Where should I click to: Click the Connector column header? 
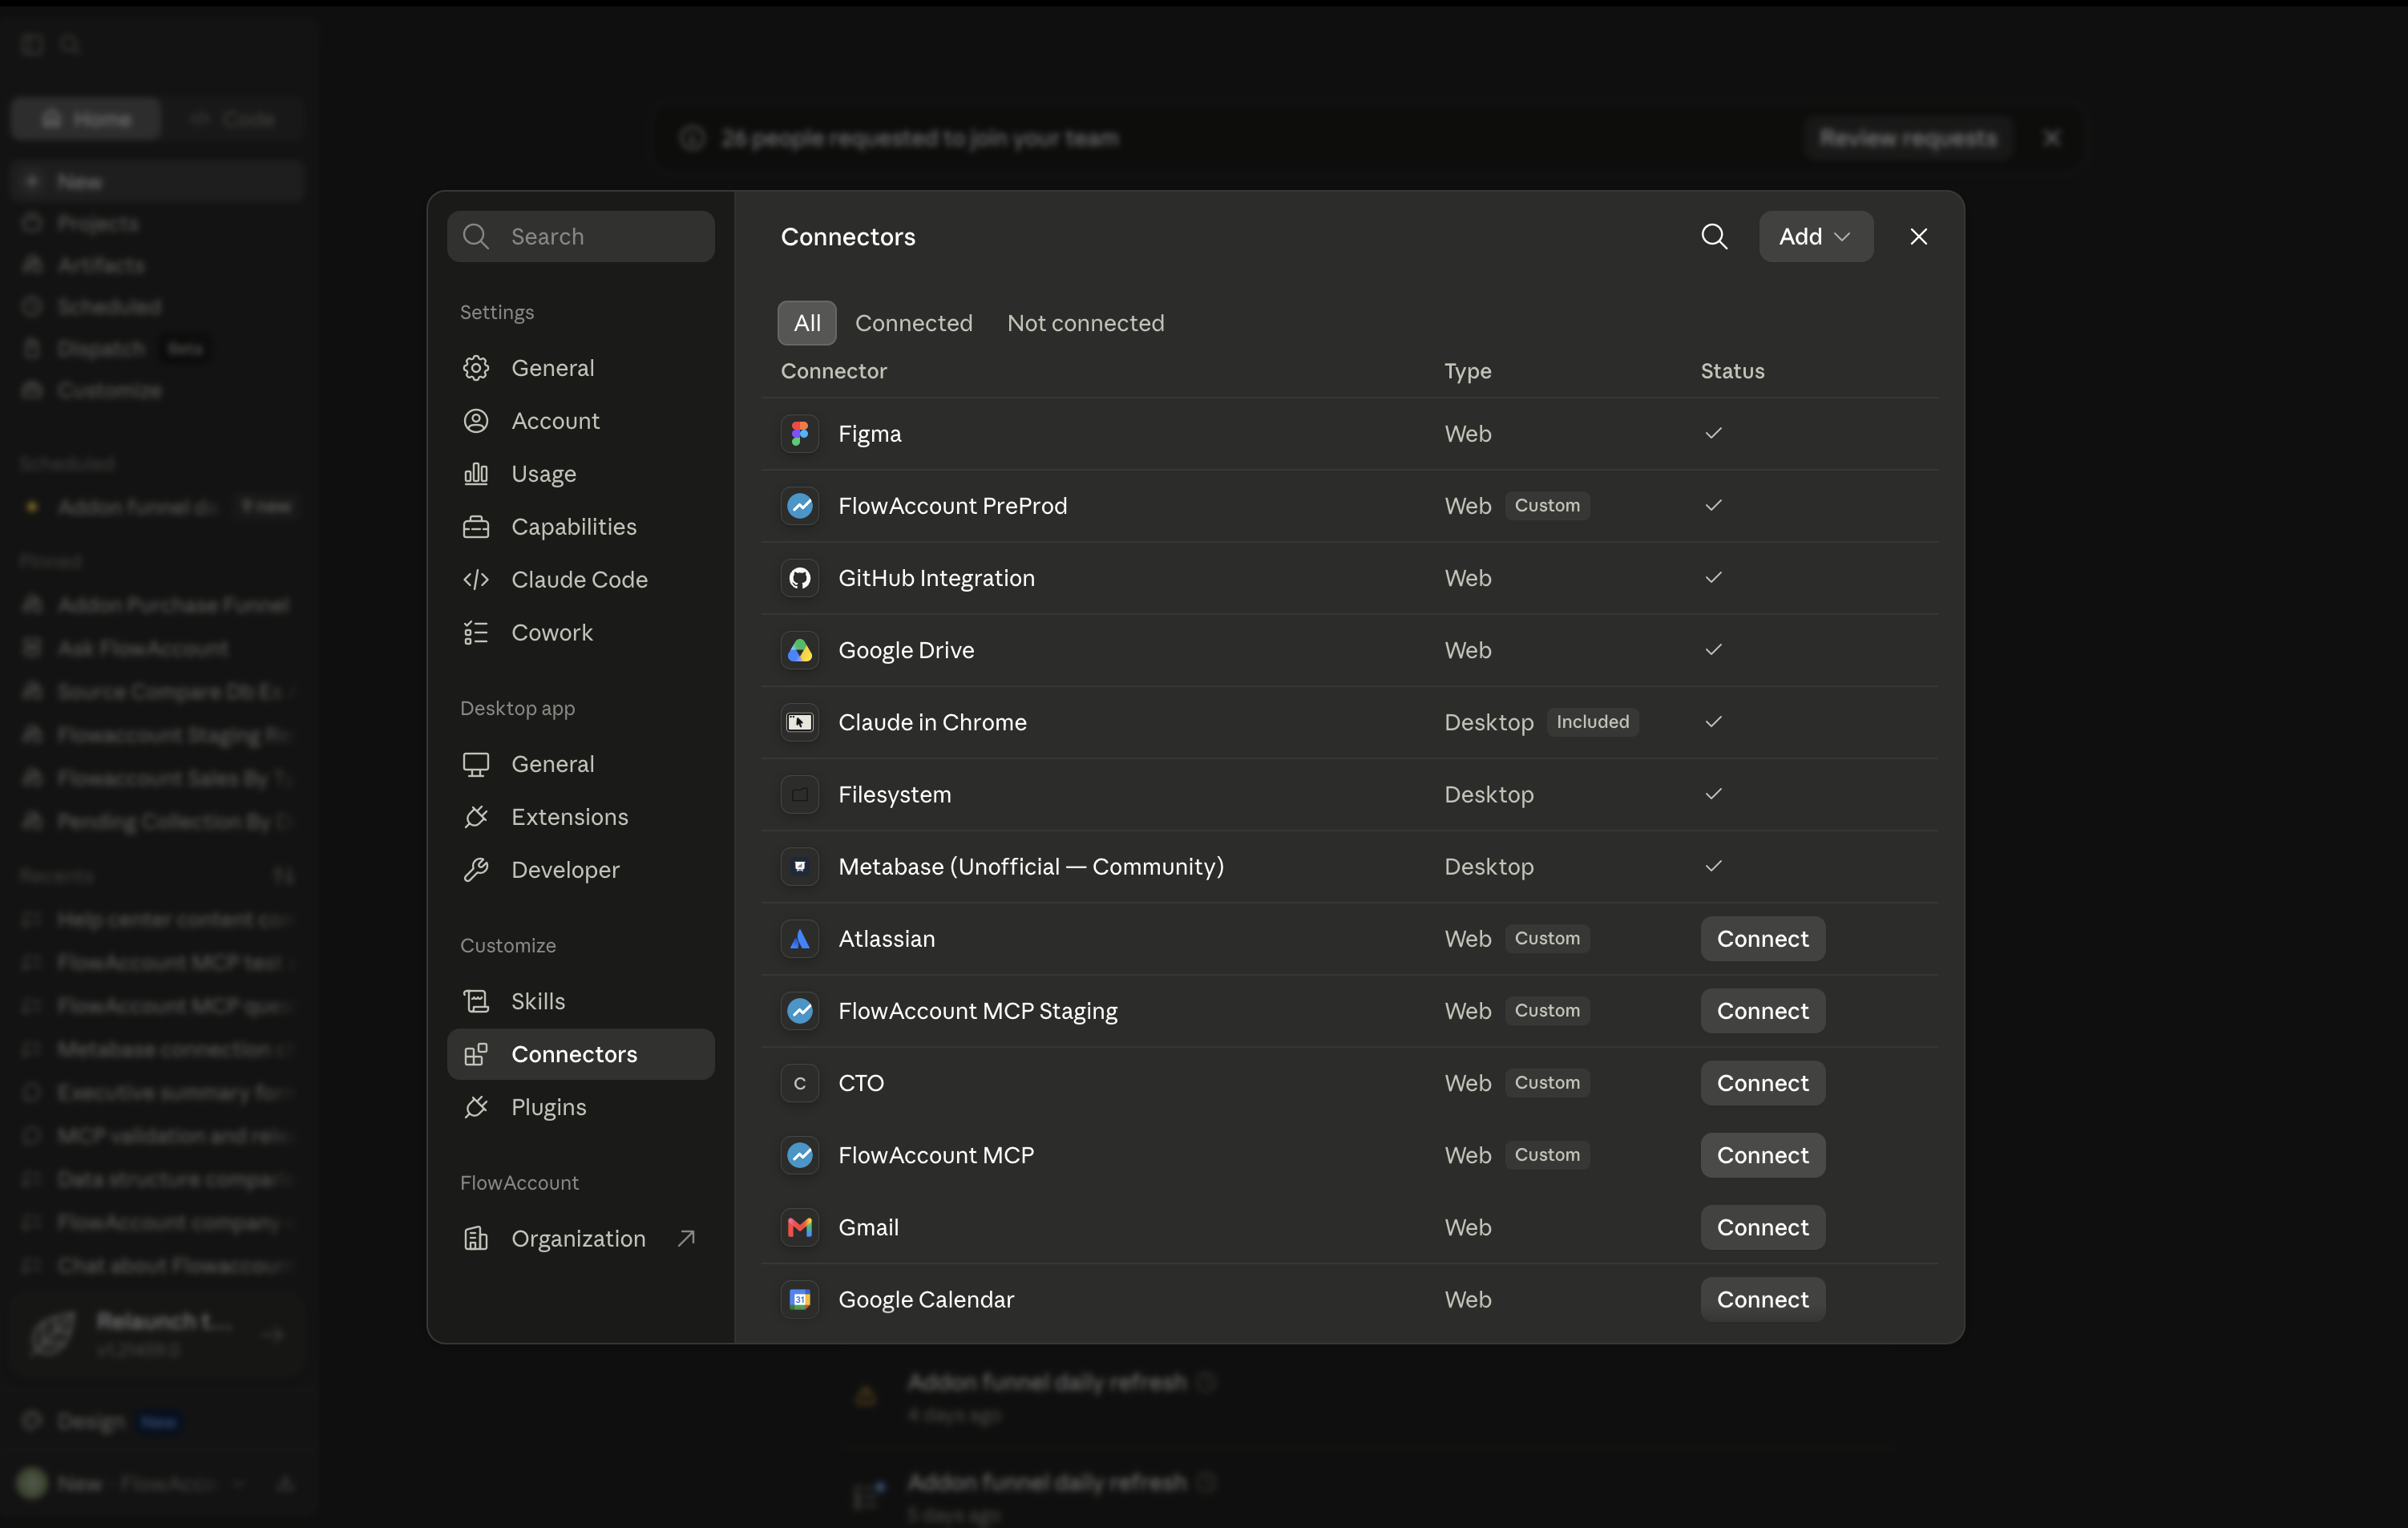(833, 371)
